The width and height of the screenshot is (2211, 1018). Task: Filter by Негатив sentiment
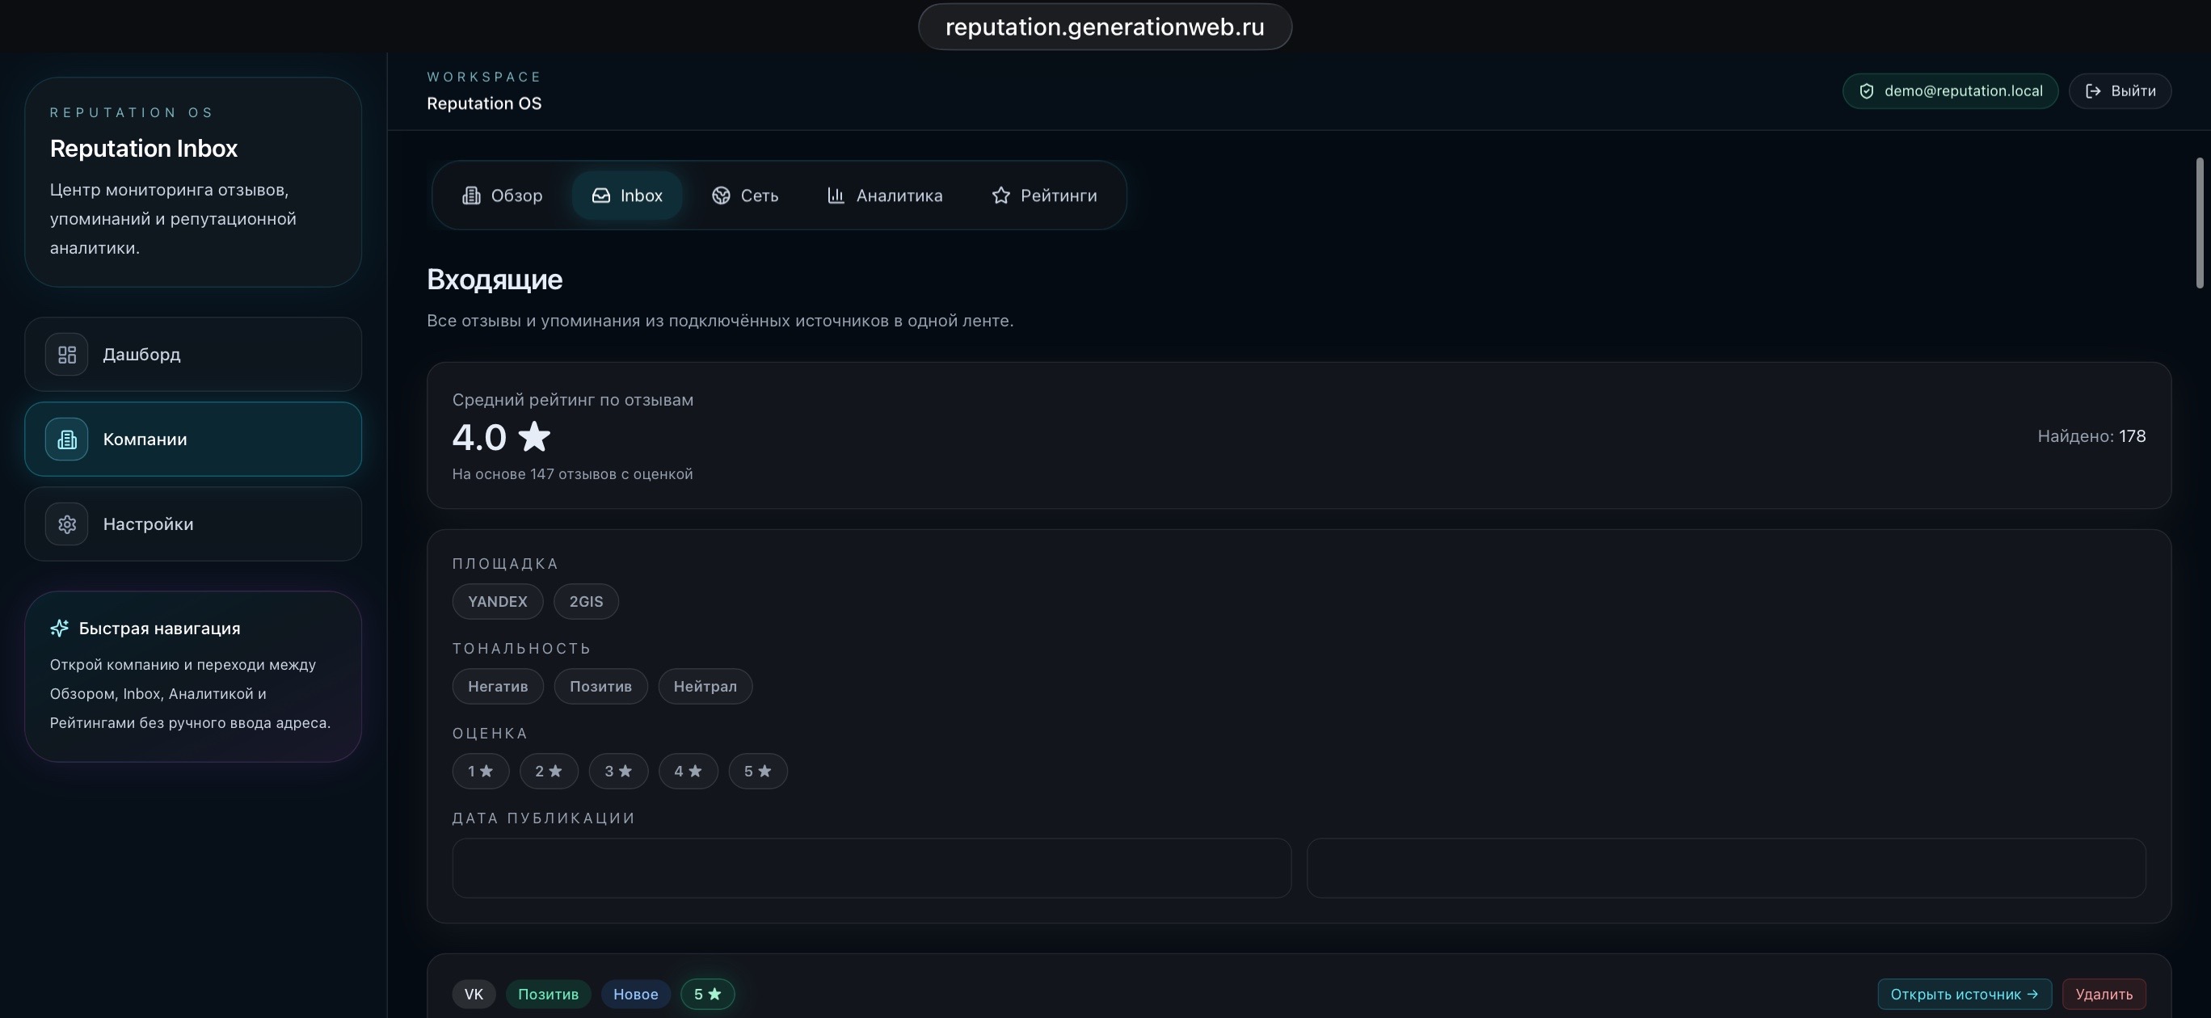click(498, 687)
